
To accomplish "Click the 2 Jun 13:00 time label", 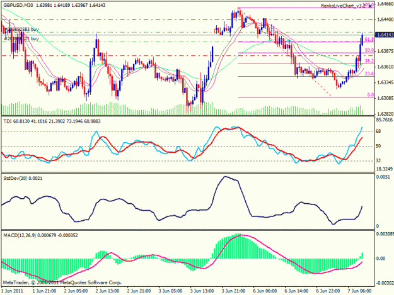I will [x=107, y=291].
